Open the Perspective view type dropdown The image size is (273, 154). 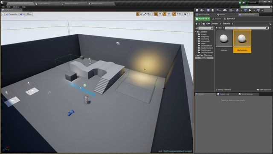click(12, 14)
